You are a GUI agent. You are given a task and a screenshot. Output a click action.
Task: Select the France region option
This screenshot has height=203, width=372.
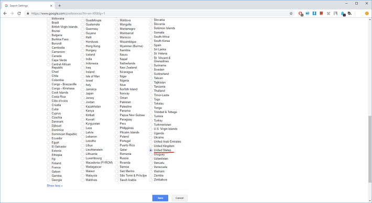[x=48, y=167]
